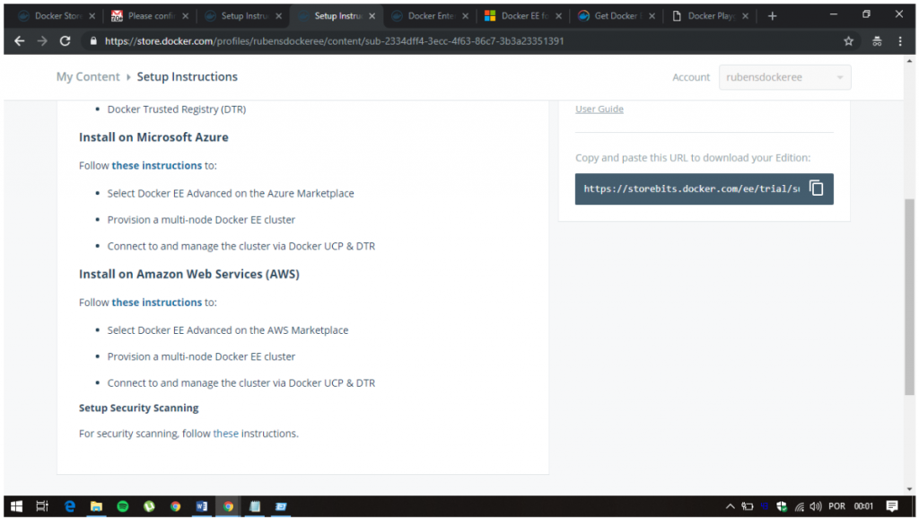Switch to the Get Docker tab
919x518 pixels.
(617, 16)
